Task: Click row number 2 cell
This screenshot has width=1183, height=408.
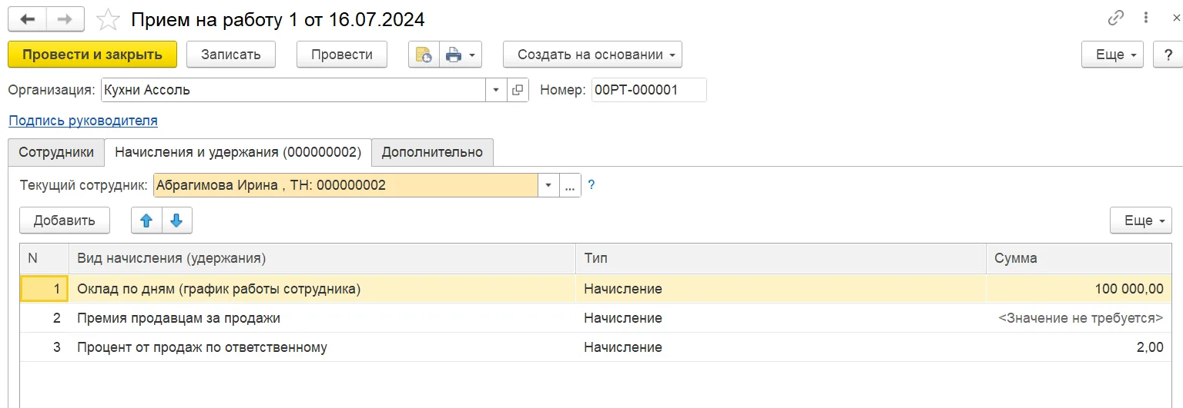Action: tap(44, 318)
